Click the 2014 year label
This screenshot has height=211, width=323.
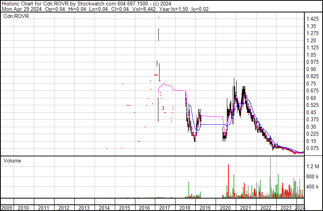[x=104, y=208]
